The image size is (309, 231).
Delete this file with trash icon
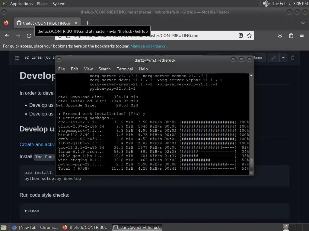[x=293, y=58]
